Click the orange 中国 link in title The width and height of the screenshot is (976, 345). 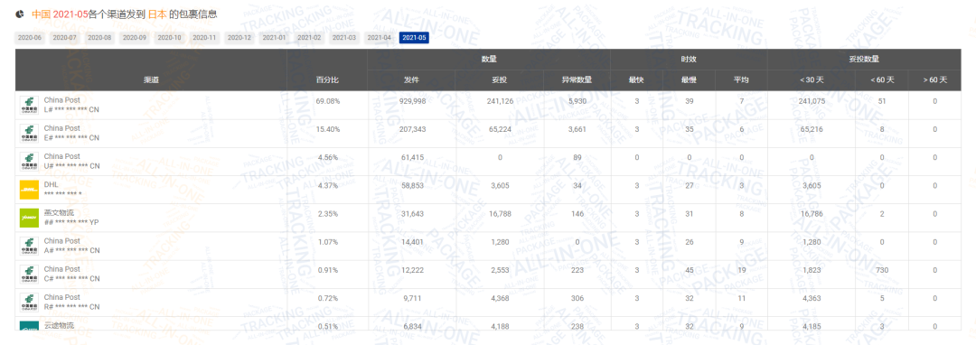(x=41, y=13)
